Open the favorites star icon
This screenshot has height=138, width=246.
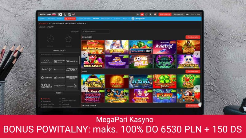coord(69,39)
